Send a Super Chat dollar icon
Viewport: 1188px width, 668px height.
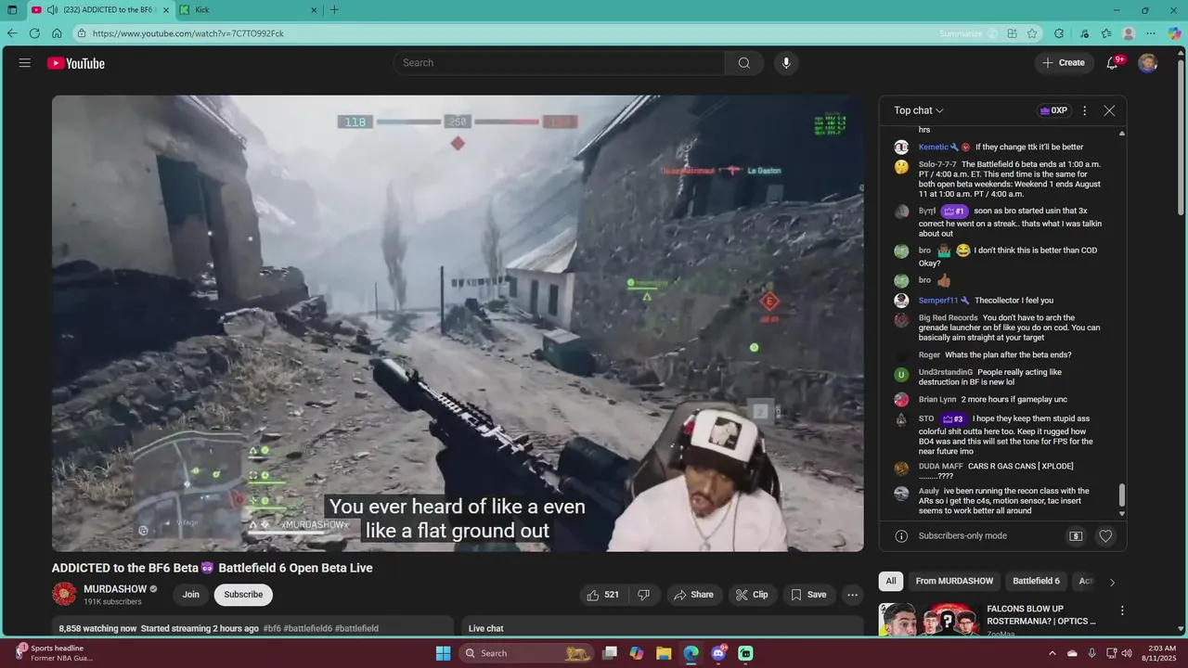(x=1076, y=536)
